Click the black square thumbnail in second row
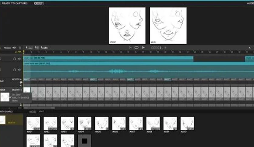Viewport: 254px width, 147px height. (x=84, y=141)
